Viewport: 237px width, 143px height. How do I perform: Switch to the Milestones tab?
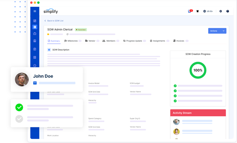pyautogui.click(x=71, y=41)
